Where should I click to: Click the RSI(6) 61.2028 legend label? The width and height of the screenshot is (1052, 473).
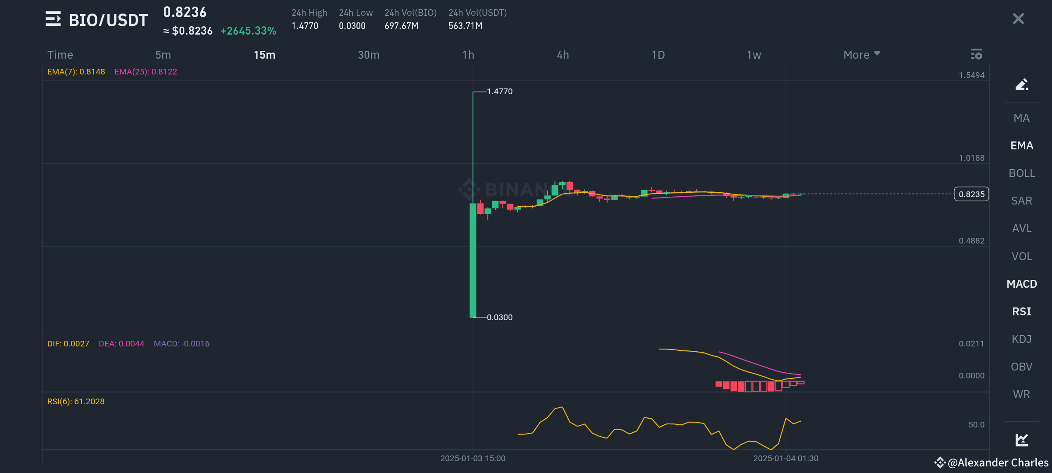pyautogui.click(x=76, y=402)
